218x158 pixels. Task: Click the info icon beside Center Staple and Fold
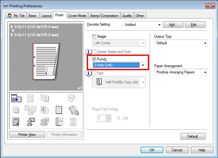coord(88,52)
